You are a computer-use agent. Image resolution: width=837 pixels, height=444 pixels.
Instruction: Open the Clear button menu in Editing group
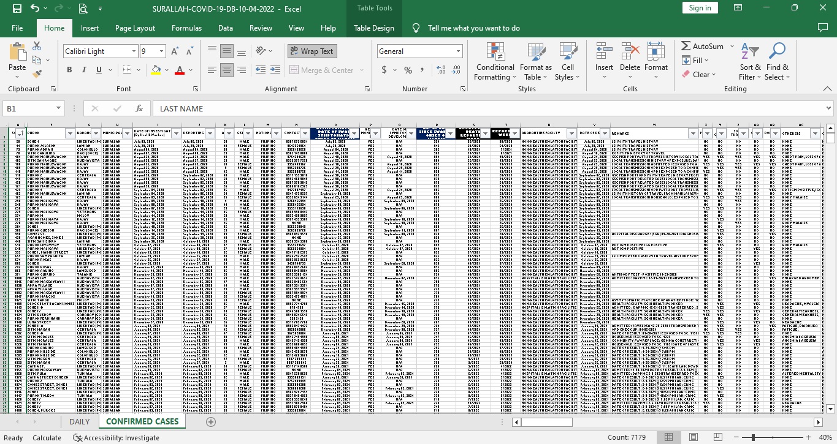point(698,75)
